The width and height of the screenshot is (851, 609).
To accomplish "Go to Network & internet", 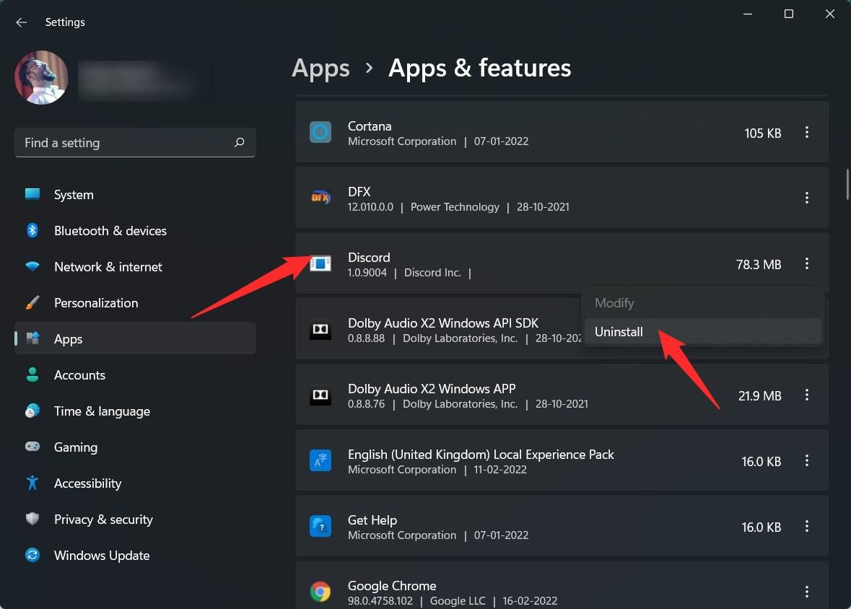I will [x=135, y=266].
